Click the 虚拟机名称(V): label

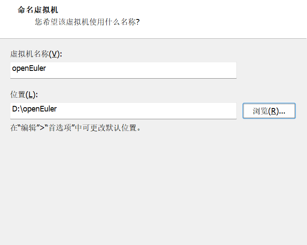(36, 54)
